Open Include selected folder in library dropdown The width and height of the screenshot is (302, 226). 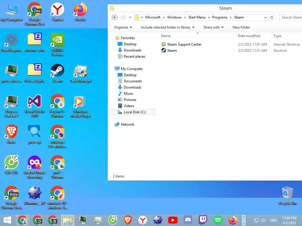click(168, 27)
